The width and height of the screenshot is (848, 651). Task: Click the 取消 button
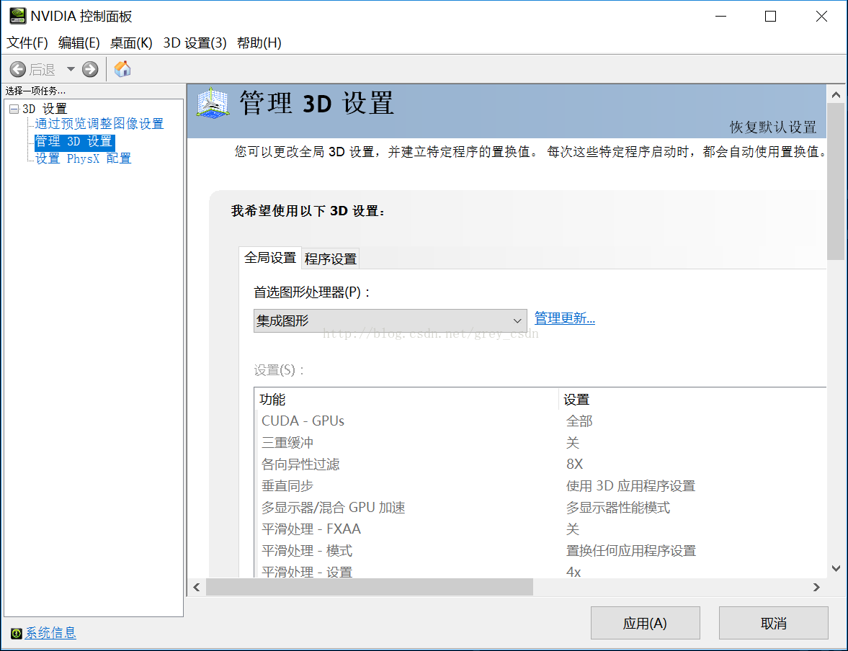[x=773, y=623]
